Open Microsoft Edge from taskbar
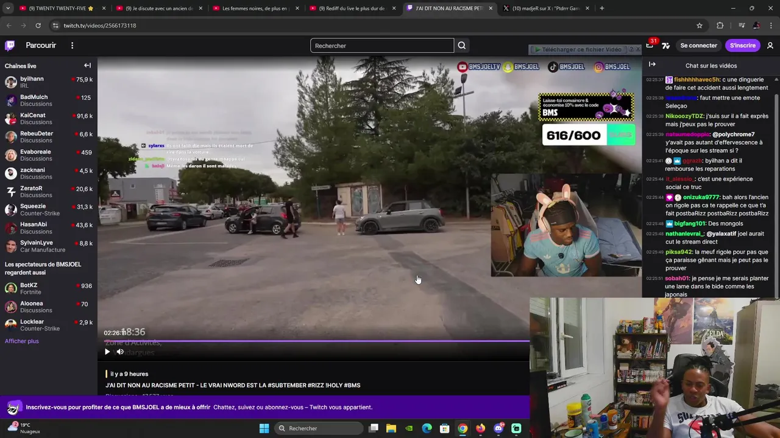 (x=427, y=428)
